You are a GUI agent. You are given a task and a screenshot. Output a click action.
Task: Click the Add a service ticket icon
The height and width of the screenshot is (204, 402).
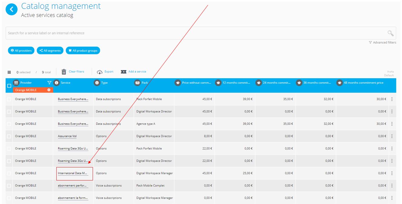(124, 72)
